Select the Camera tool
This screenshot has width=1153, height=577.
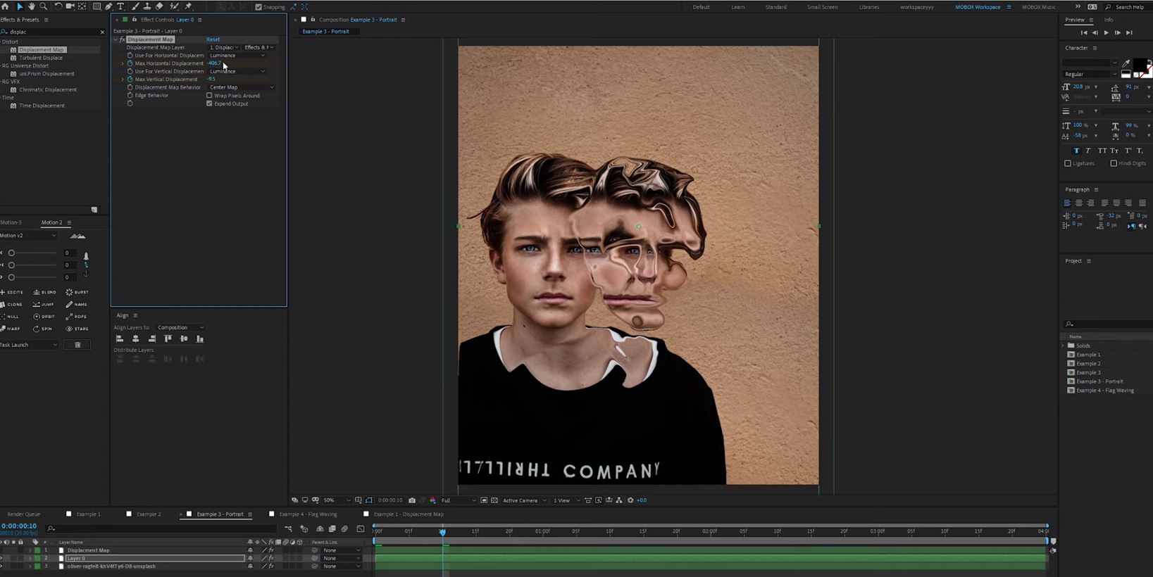[70, 6]
